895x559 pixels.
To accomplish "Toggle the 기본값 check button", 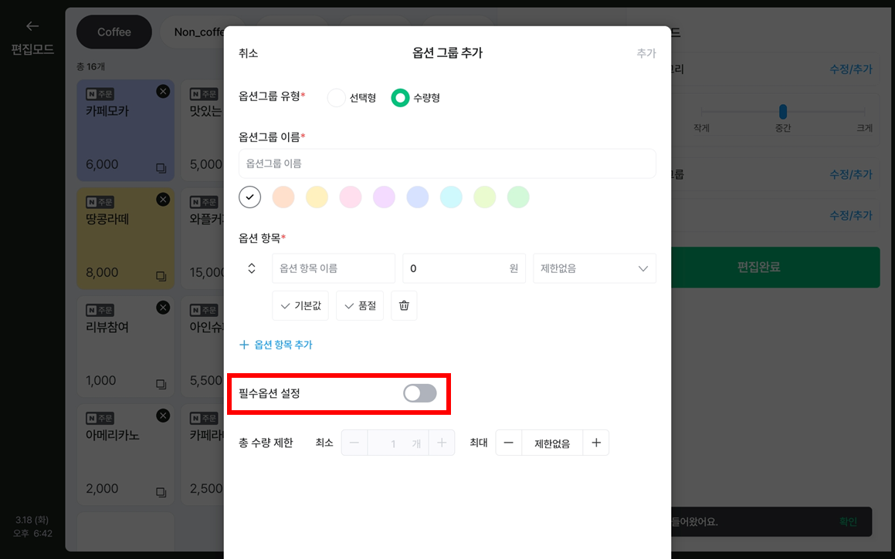I will 300,305.
